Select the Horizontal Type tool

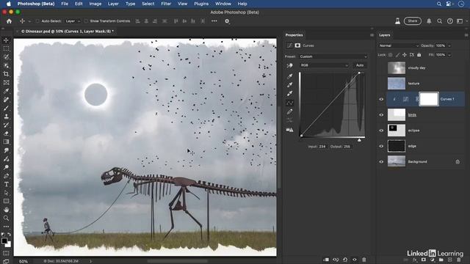(6, 184)
